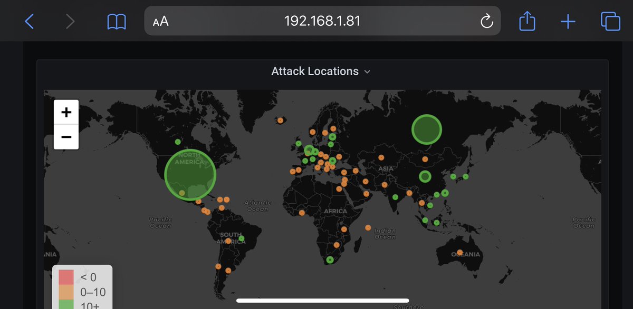
Task: Add a new tab with plus icon
Action: (568, 22)
